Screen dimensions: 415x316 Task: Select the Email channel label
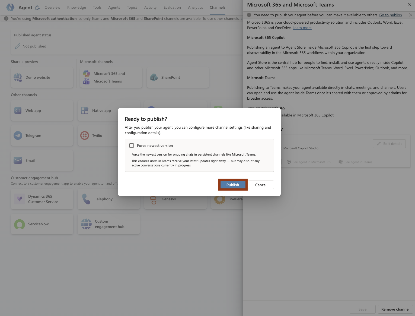click(x=30, y=160)
